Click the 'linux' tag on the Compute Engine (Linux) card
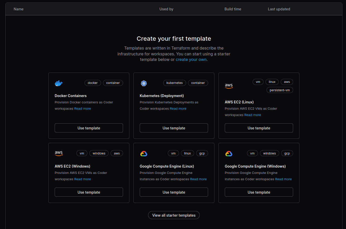 (187, 153)
